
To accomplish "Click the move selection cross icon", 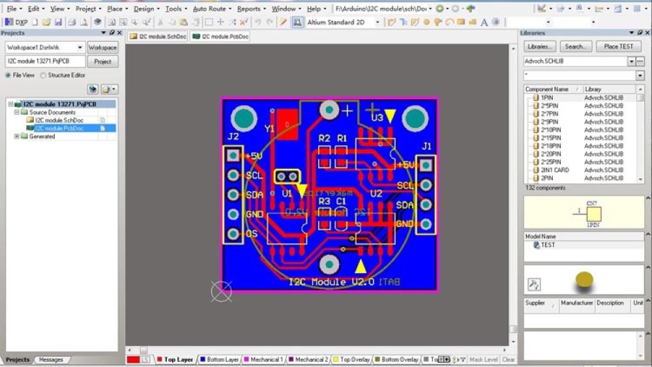I will coord(220,22).
